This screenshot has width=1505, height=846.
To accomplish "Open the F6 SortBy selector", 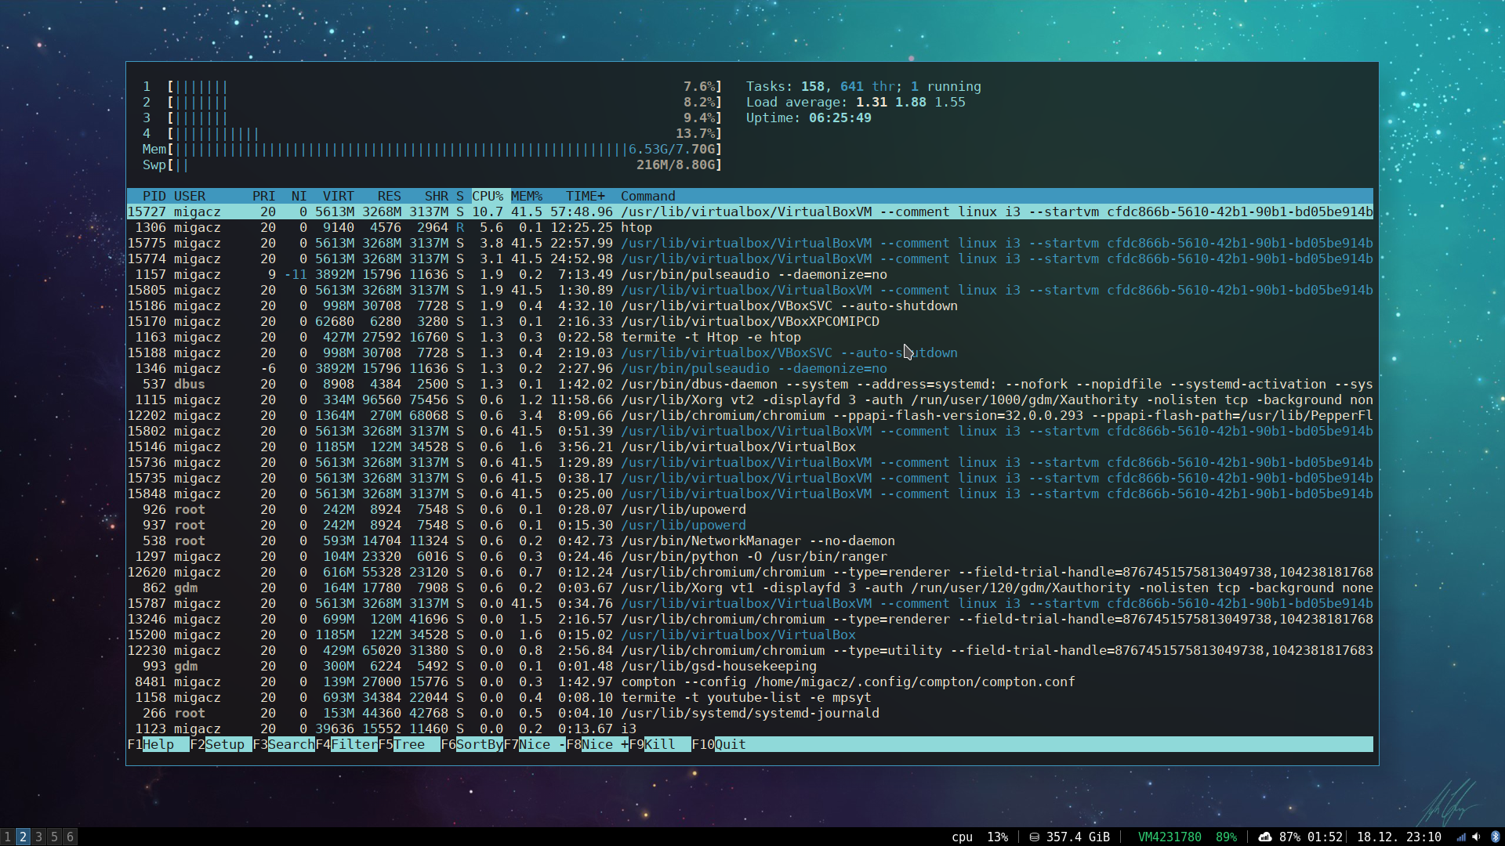I will coord(478,744).
